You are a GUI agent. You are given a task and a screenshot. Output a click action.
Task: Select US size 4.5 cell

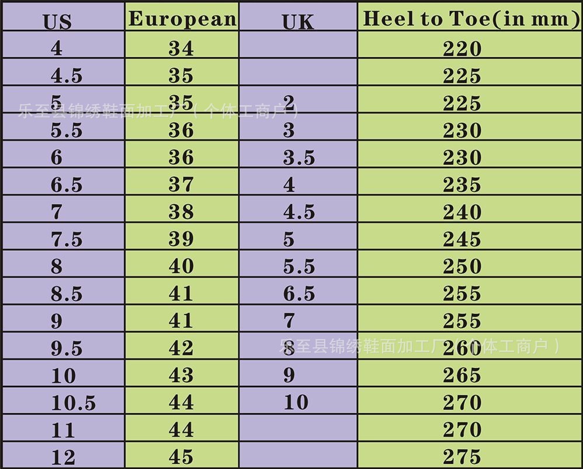click(67, 76)
